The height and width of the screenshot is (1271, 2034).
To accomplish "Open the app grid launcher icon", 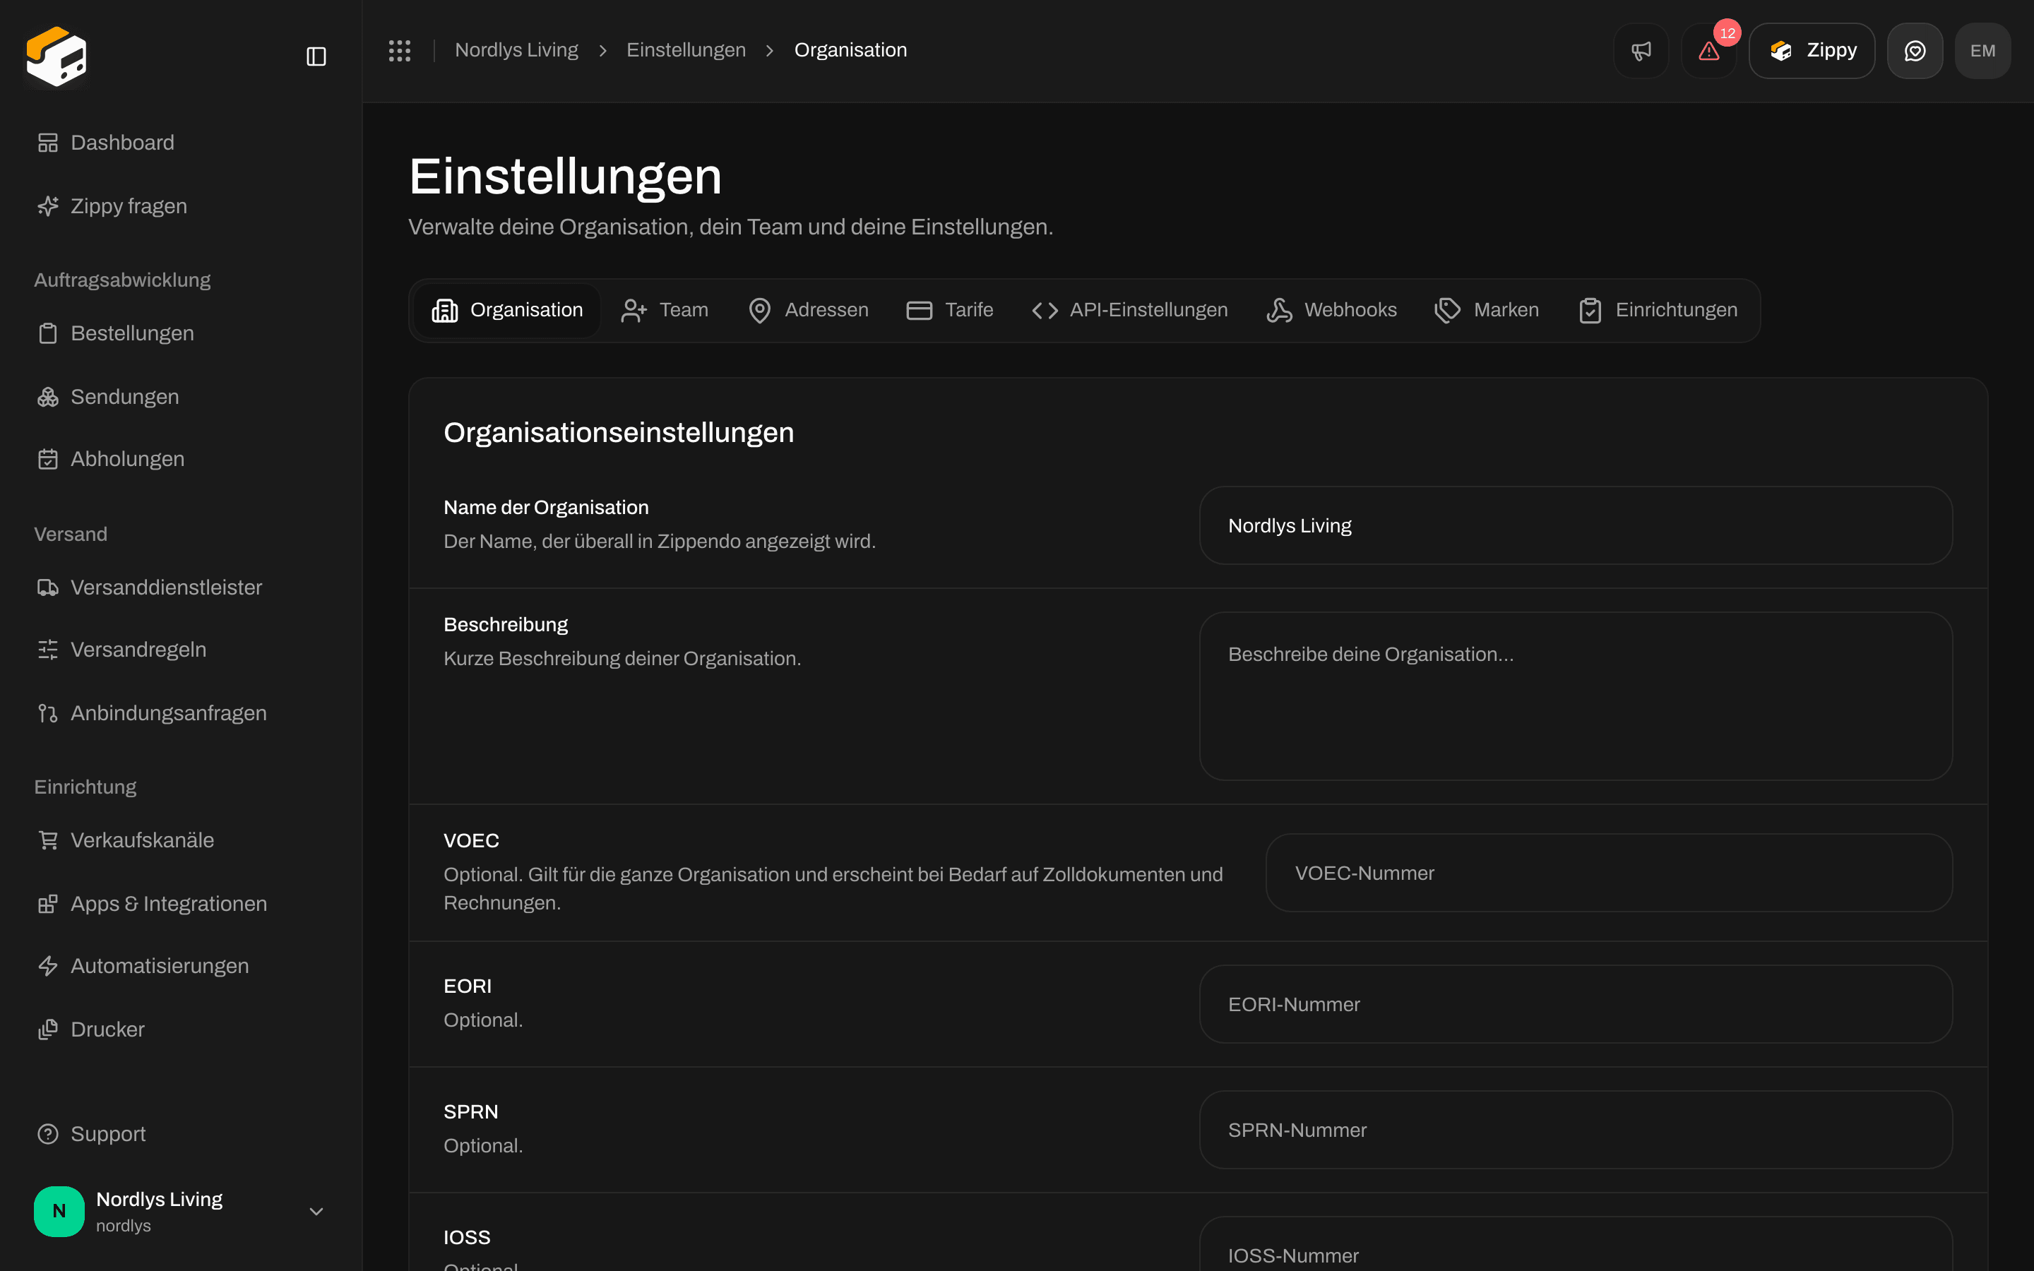I will tap(399, 50).
